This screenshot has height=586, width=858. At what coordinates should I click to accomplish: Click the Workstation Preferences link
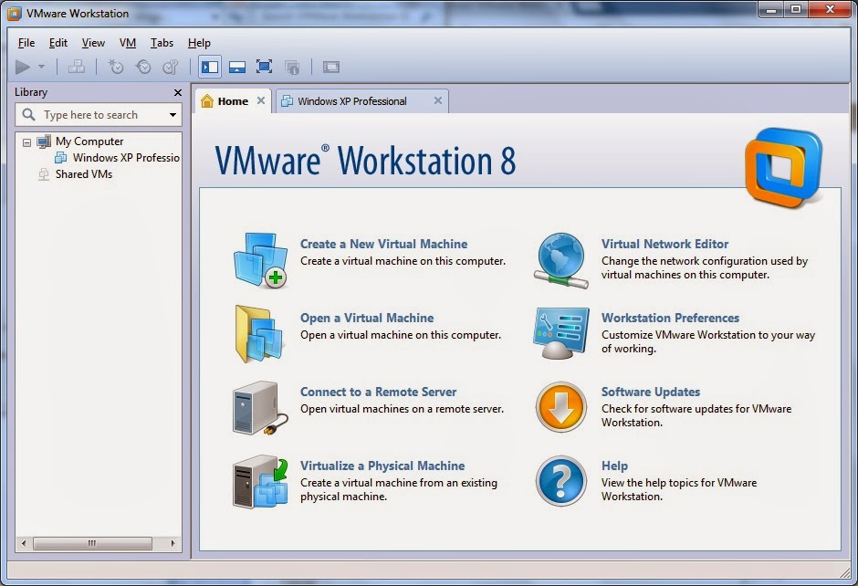(670, 318)
